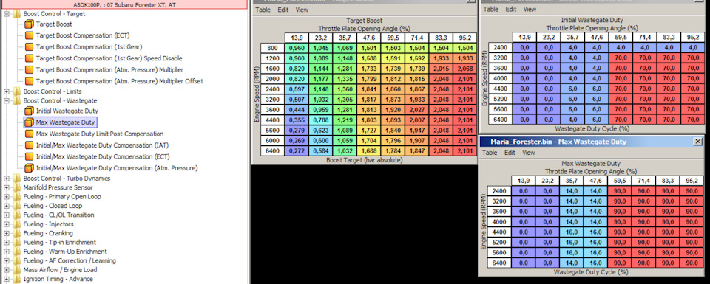Select Fueling - CL/OL Transition tree row
The image size is (710, 284).
[x=59, y=215]
